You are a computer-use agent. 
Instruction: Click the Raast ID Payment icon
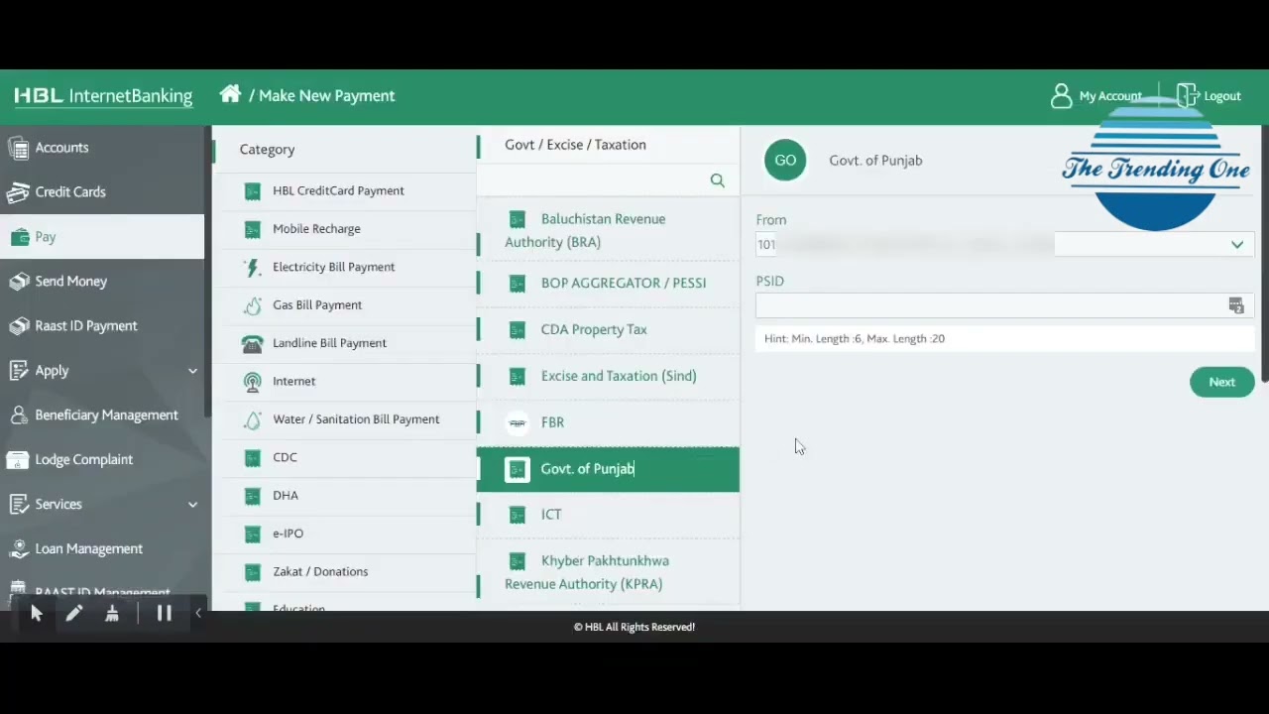[x=18, y=326]
